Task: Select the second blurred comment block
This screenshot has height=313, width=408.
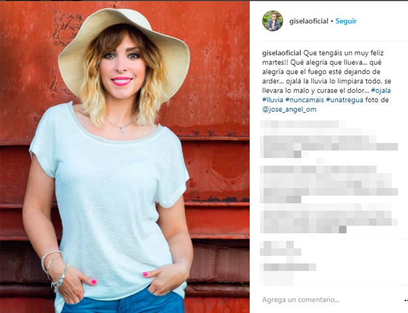Action: (329, 184)
